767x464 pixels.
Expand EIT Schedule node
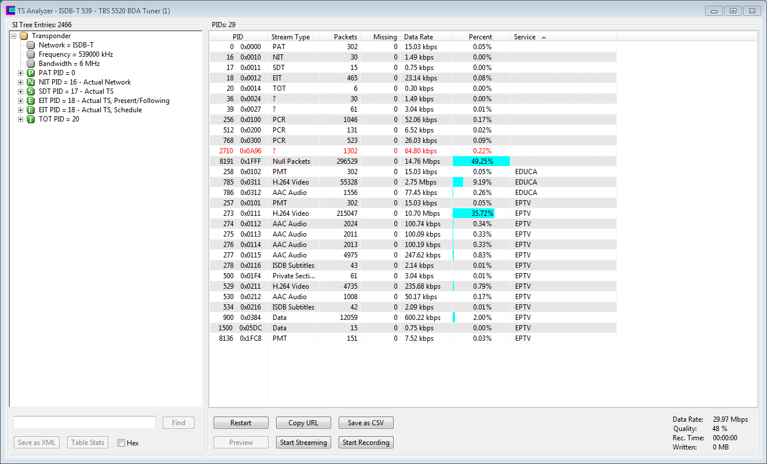pos(21,110)
